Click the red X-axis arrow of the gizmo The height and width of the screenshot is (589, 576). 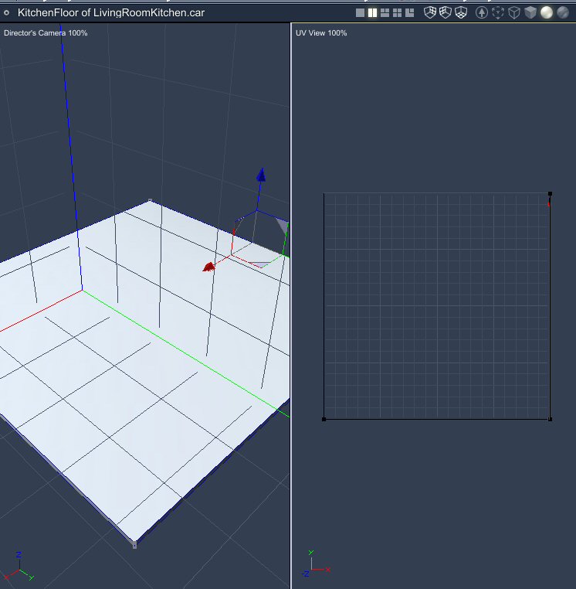pyautogui.click(x=208, y=267)
